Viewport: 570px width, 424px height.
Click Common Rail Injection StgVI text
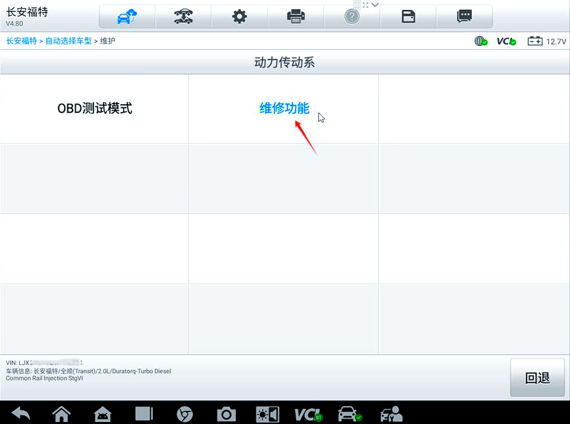[44, 379]
